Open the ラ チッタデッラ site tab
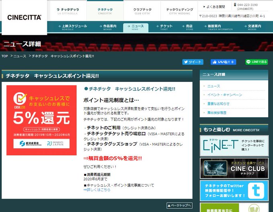The image size is (273, 212). (x=68, y=11)
